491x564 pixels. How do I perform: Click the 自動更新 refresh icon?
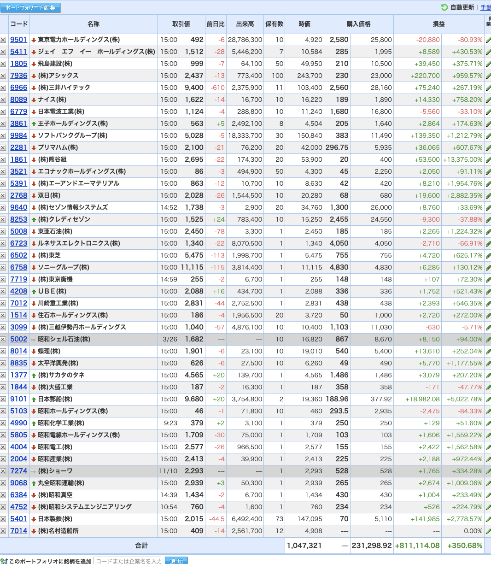click(444, 7)
